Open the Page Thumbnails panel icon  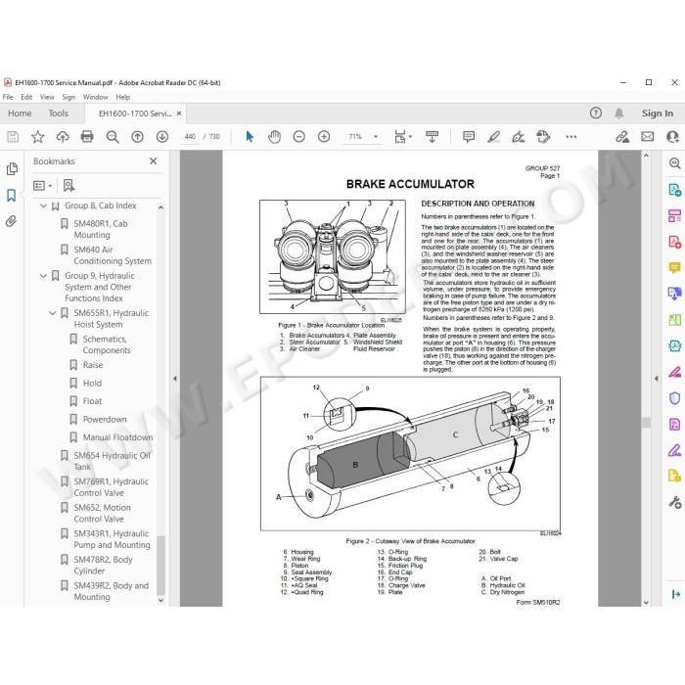(x=12, y=169)
